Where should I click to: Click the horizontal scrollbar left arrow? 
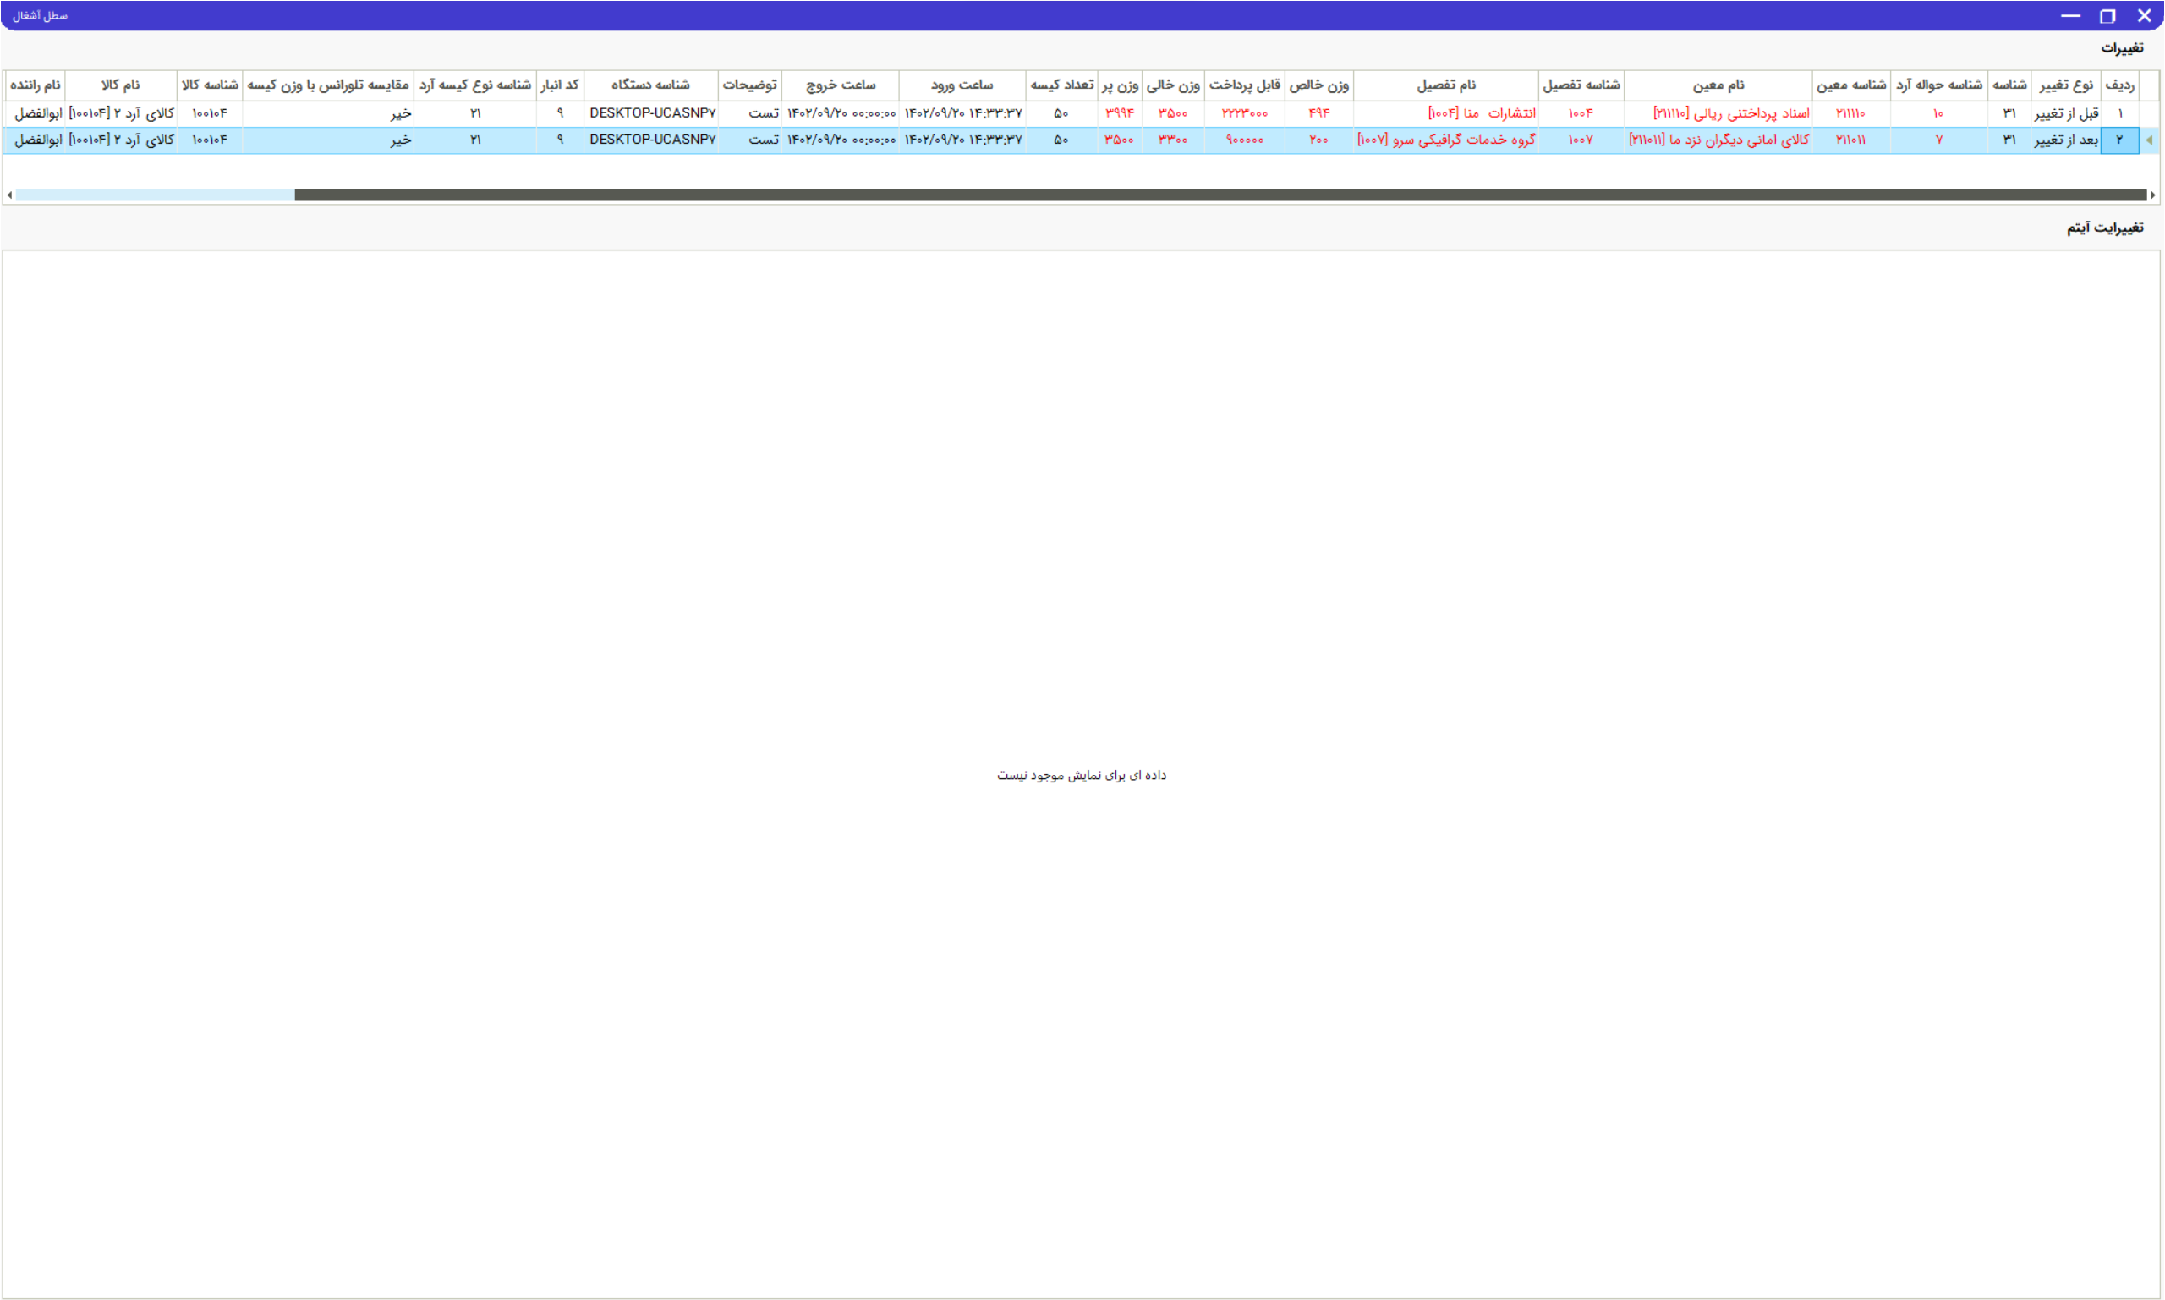click(9, 195)
